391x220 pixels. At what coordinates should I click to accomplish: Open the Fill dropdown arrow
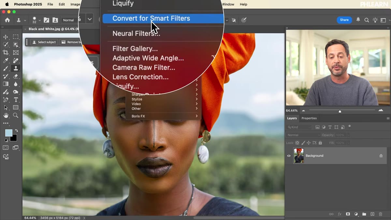[348, 143]
